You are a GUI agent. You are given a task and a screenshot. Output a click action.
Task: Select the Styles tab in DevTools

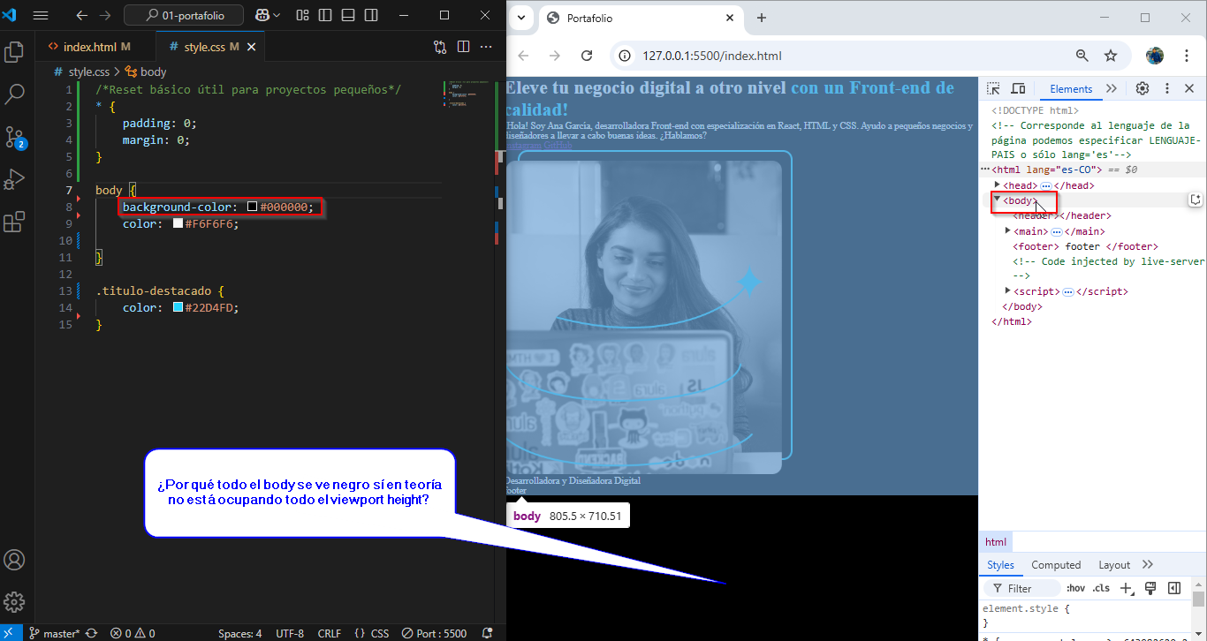point(1001,565)
